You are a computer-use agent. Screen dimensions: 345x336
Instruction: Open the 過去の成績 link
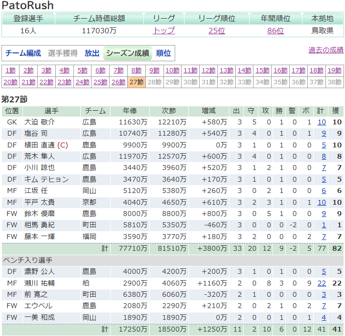(326, 50)
